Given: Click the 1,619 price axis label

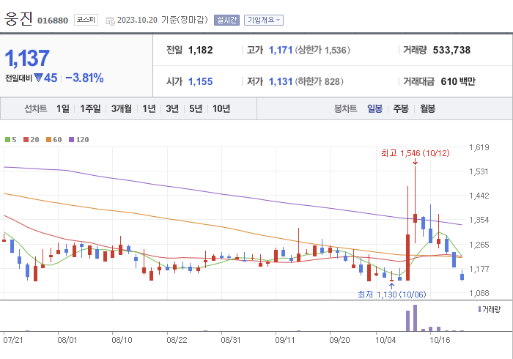Looking at the screenshot, I should 479,147.
